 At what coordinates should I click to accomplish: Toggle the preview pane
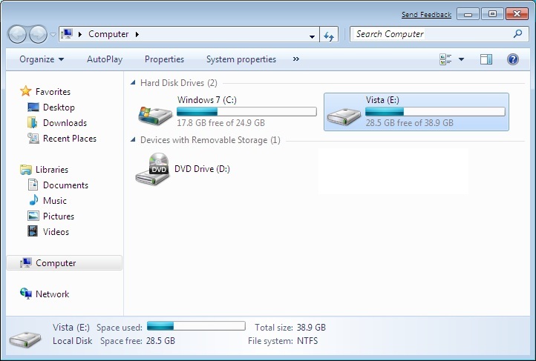tap(486, 59)
